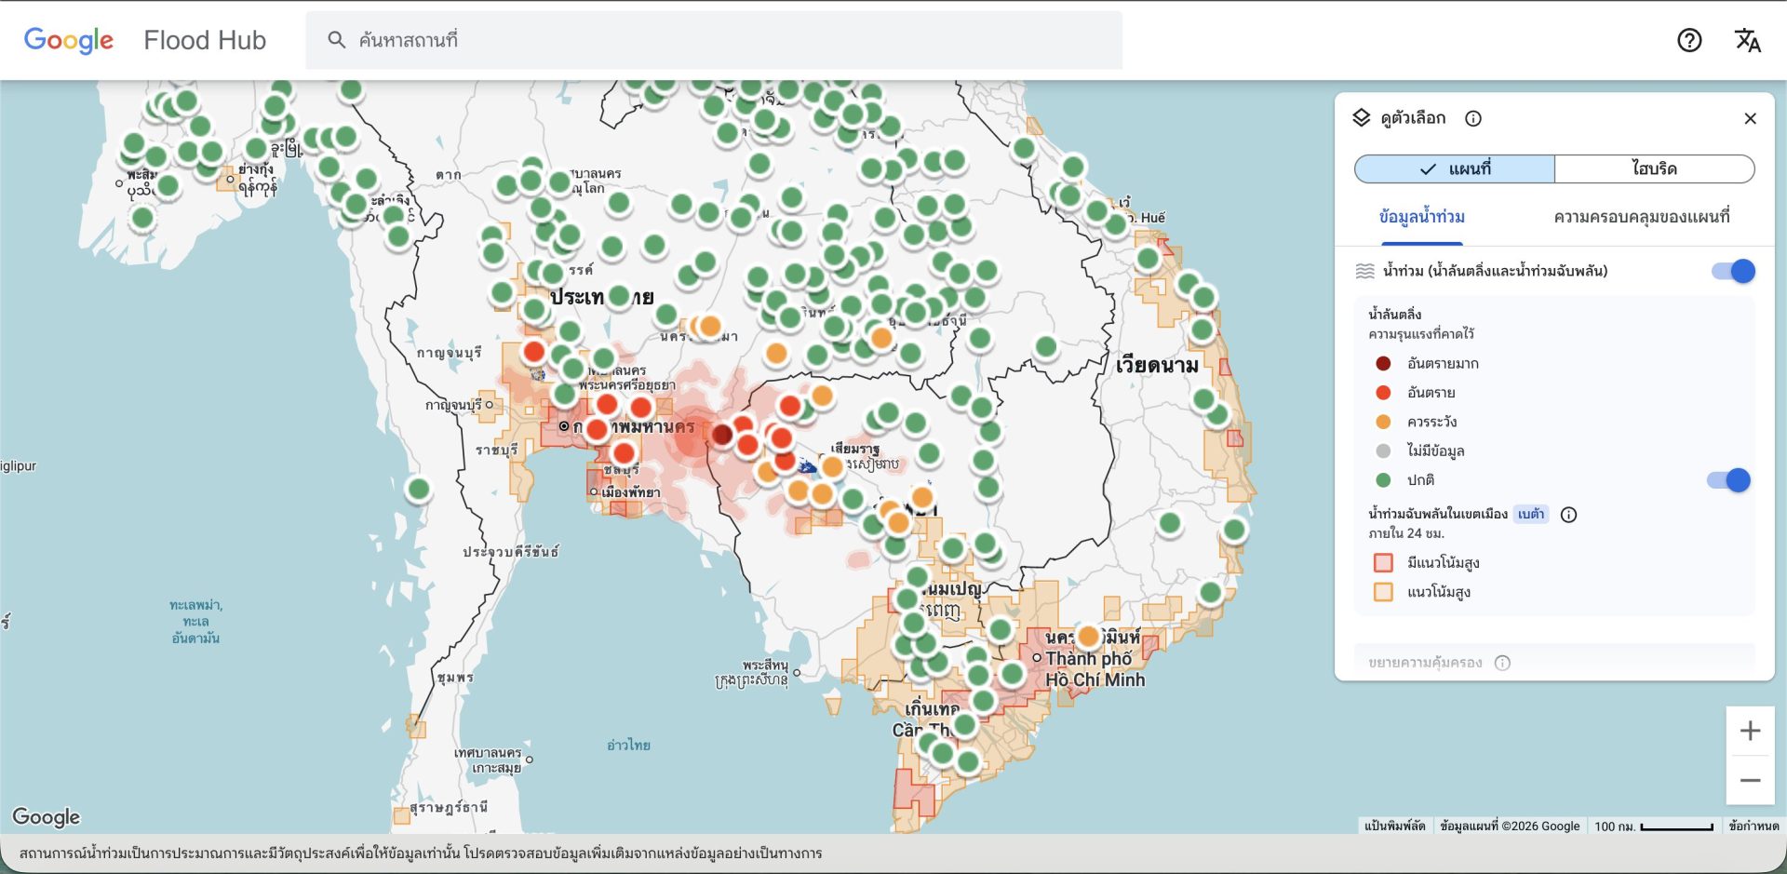Select the แผนที่ map view option
Viewport: 1787px width, 874px height.
click(1455, 168)
